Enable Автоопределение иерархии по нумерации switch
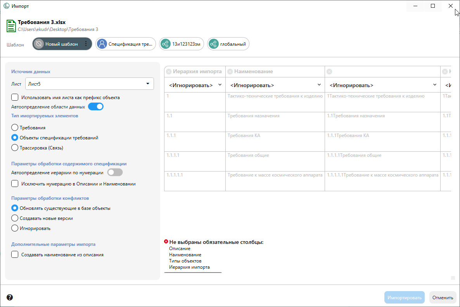Image resolution: width=460 pixels, height=307 pixels. click(115, 172)
